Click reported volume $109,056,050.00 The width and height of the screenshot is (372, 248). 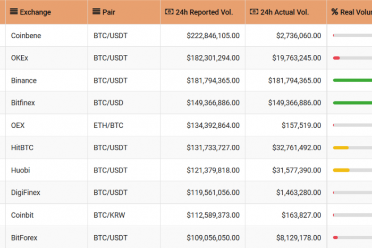pos(213,237)
